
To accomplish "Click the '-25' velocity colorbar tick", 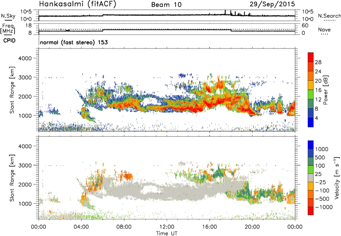I will (x=321, y=182).
